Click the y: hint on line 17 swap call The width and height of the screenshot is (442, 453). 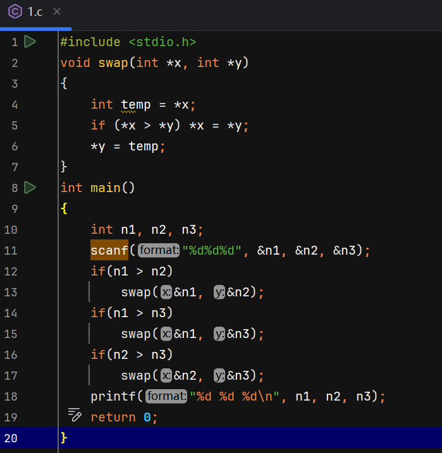[x=219, y=375]
